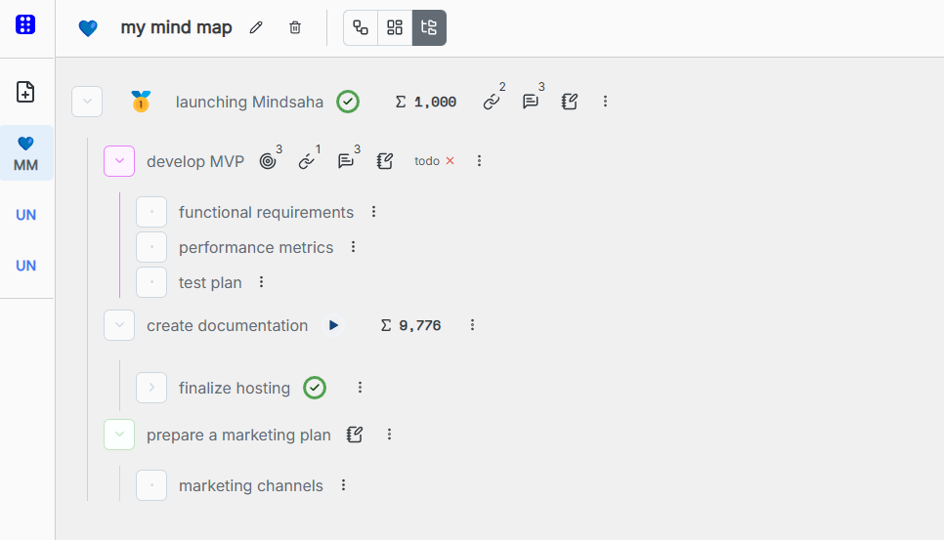
Task: Expand the finalize hosting node
Action: pyautogui.click(x=151, y=388)
